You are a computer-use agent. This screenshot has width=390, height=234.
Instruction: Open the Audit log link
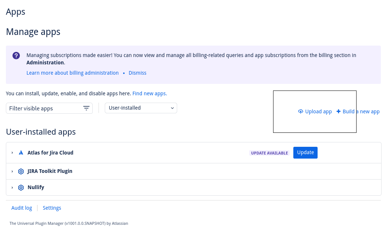[x=22, y=208]
